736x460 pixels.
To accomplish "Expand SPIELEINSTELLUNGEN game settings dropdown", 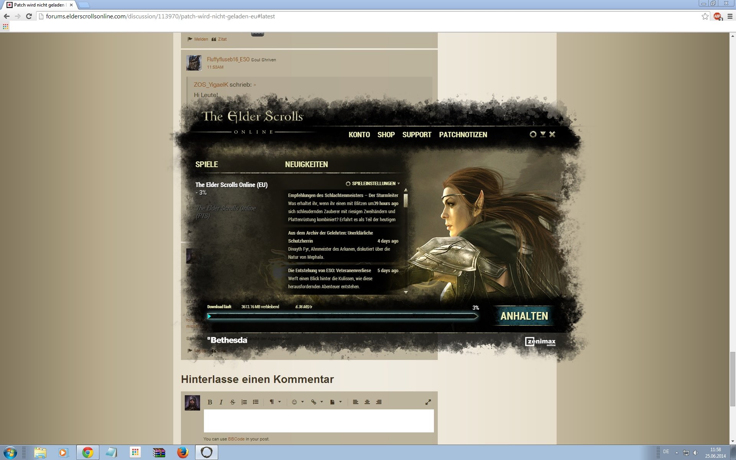I will pos(373,184).
